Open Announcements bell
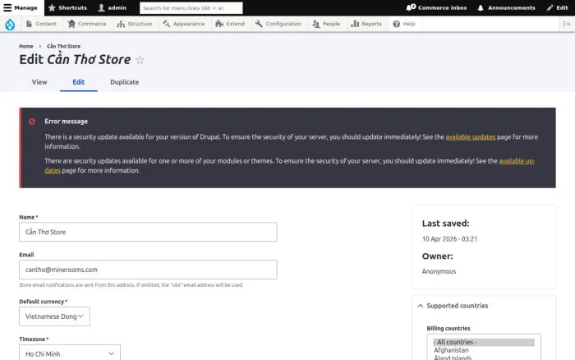Viewport: 575px width, 360px height. 506,7
